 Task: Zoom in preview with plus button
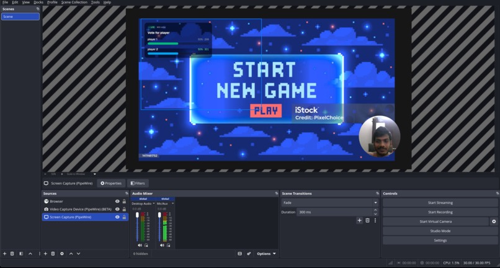point(62,174)
